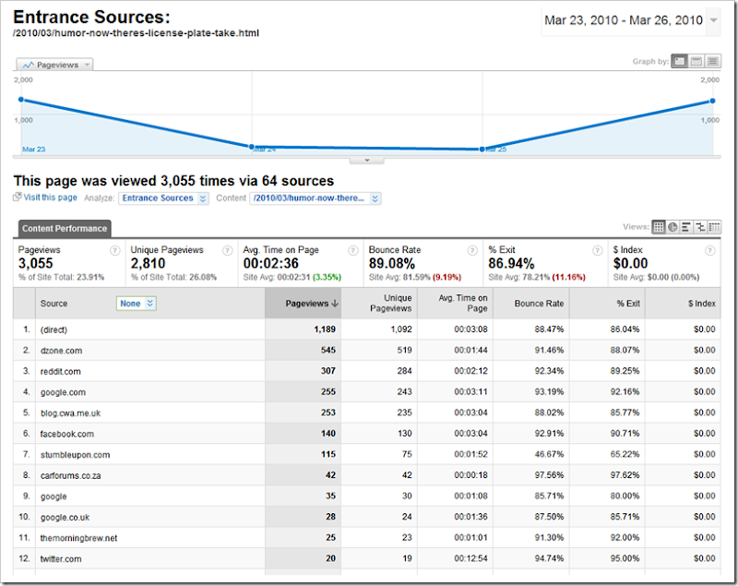Click the Mar 24 data point on graph
Image resolution: width=738 pixels, height=586 pixels.
(252, 146)
